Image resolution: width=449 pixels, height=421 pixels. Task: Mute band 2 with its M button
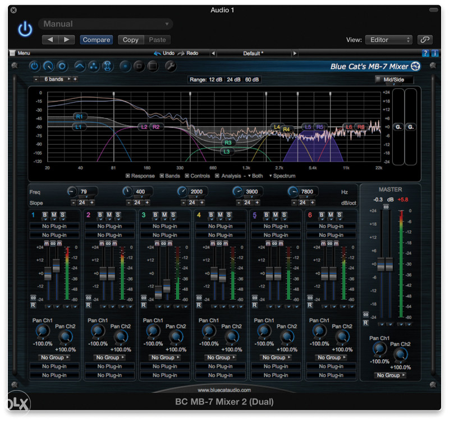click(x=109, y=215)
